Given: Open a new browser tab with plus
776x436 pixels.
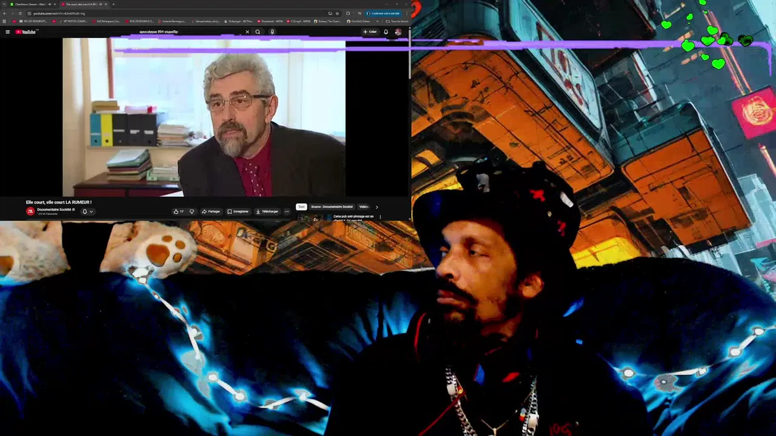Looking at the screenshot, I should point(113,4).
